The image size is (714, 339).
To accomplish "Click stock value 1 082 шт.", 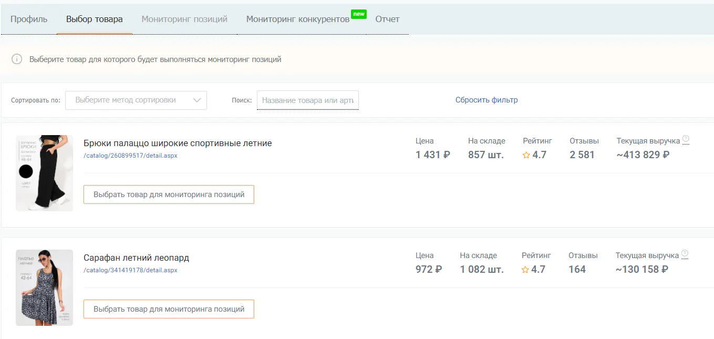I will tap(482, 269).
